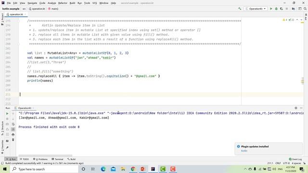Click the down arrow in Run panel
308x173 pixels.
pos(13,119)
